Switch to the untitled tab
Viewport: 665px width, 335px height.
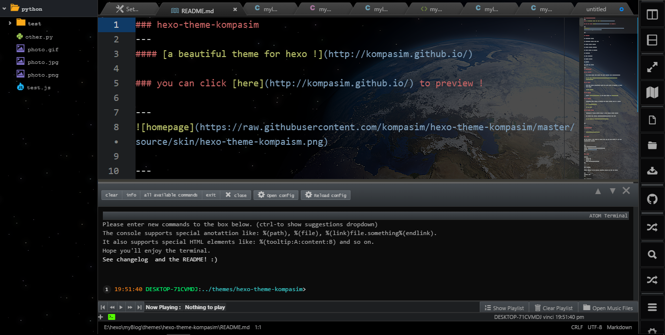pos(596,9)
